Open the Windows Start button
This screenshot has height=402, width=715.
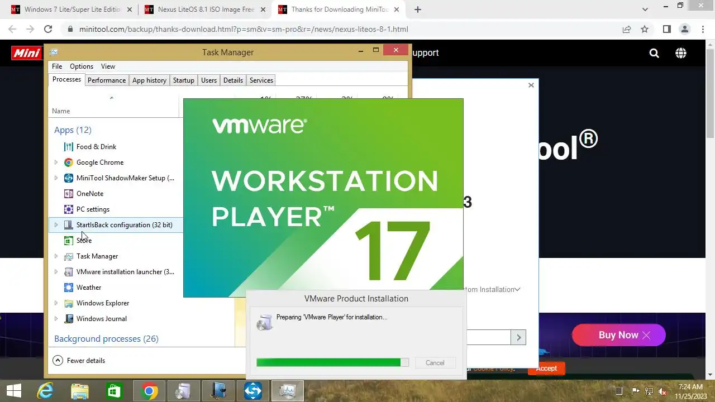coord(13,391)
